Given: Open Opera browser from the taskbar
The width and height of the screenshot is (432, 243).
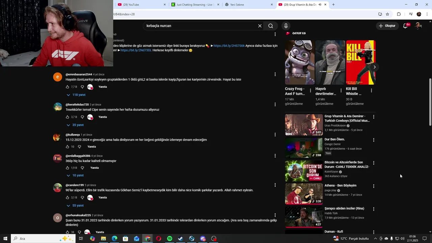Looking at the screenshot, I should point(159,239).
